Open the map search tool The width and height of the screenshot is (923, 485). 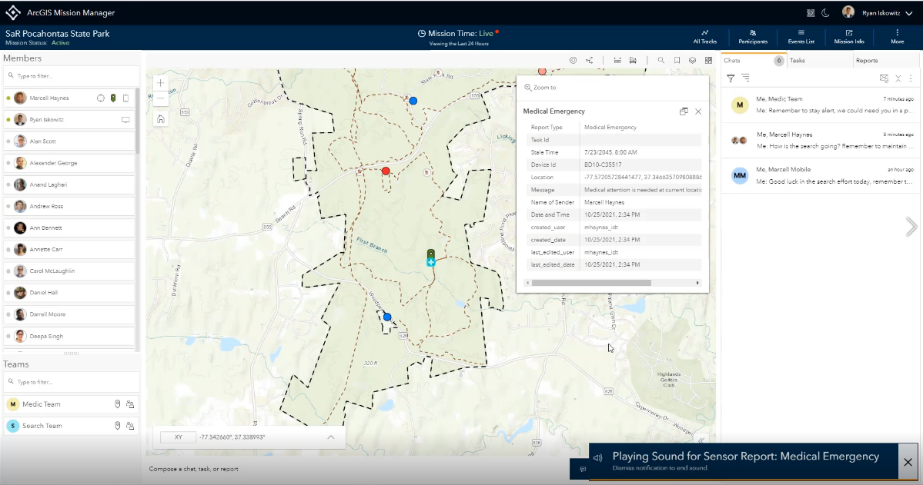coord(660,60)
